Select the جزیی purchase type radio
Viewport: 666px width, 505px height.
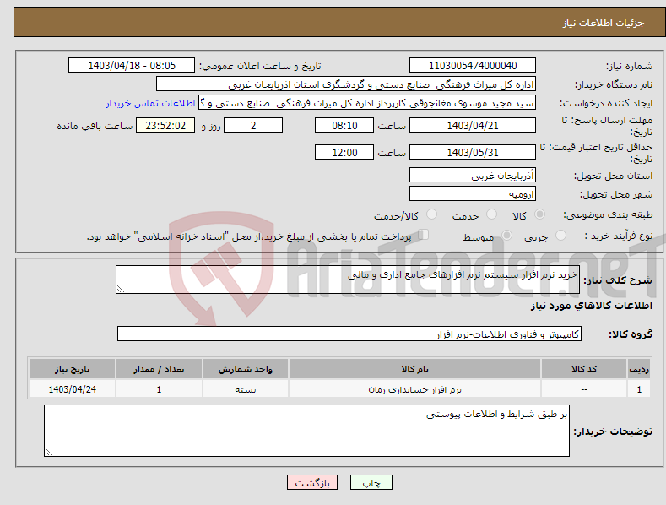(x=560, y=235)
